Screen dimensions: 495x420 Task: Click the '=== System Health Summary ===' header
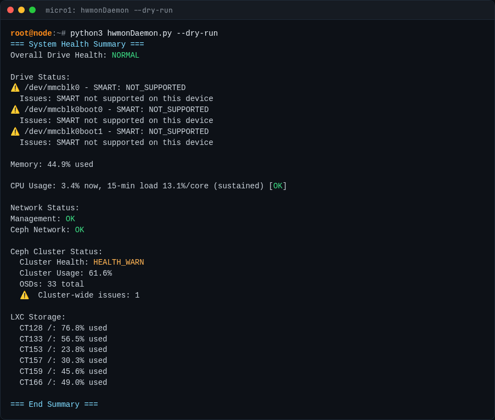[x=77, y=44]
